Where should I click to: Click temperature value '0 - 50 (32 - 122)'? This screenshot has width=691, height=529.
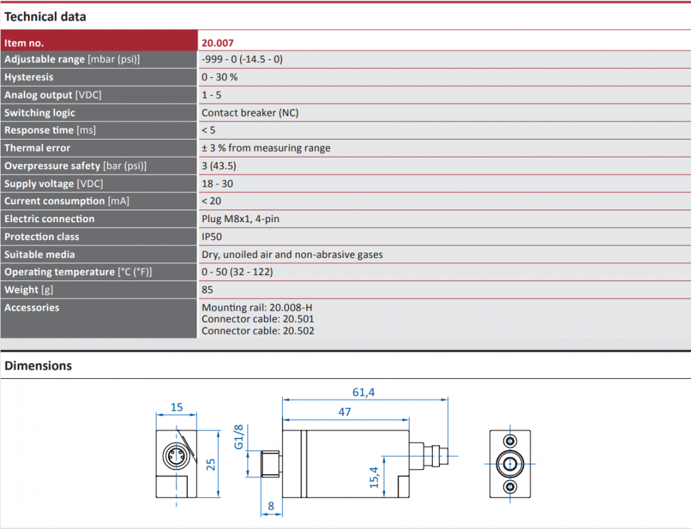(237, 272)
